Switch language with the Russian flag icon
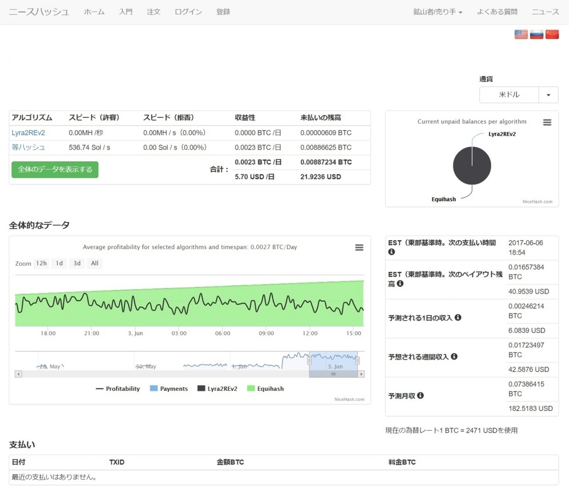Image resolution: width=569 pixels, height=492 pixels. point(537,34)
